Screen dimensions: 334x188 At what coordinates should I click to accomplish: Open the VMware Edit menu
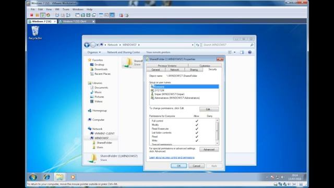[x=41, y=9]
